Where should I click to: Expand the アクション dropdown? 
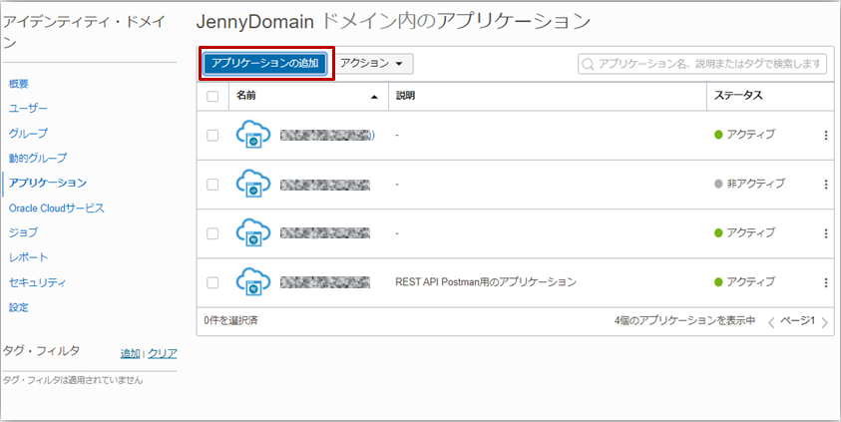click(x=373, y=63)
